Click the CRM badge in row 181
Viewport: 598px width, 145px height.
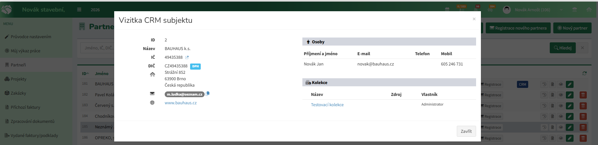[x=522, y=84]
